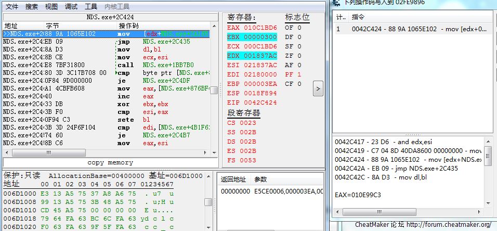Viewport: 497px width, 231px height.
Task: Click left arrow of opcode detail horizontal scrollbar
Action: (336, 211)
